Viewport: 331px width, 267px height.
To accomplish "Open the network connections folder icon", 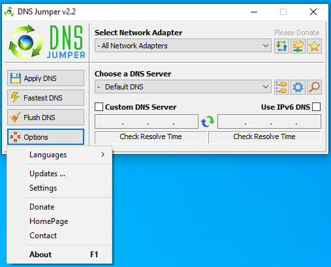I will (298, 46).
